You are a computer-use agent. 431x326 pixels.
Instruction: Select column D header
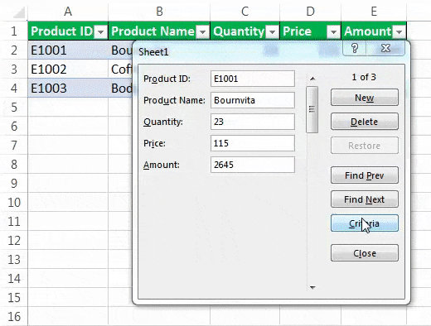coord(311,12)
